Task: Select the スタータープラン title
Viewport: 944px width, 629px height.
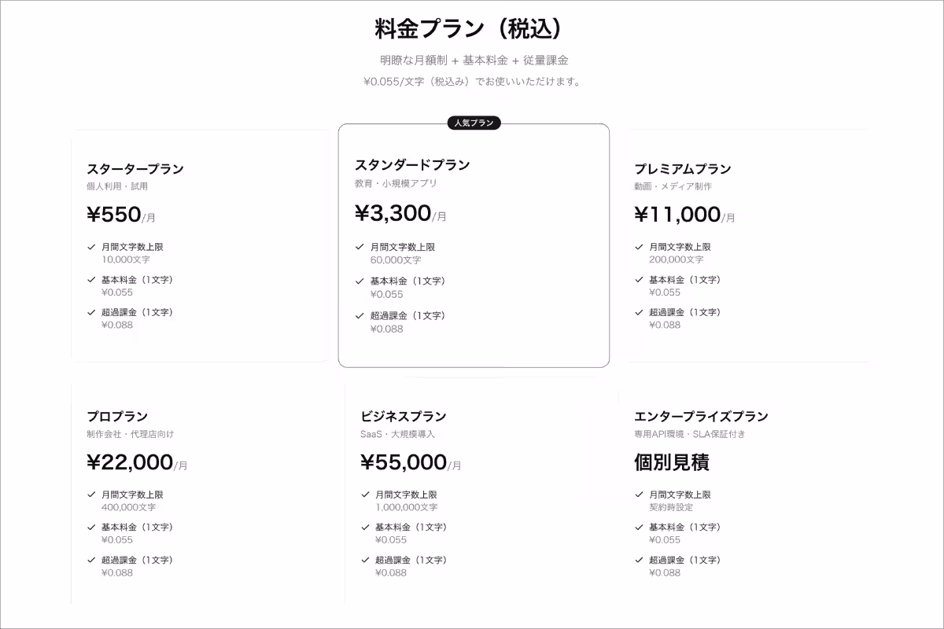Action: point(135,169)
